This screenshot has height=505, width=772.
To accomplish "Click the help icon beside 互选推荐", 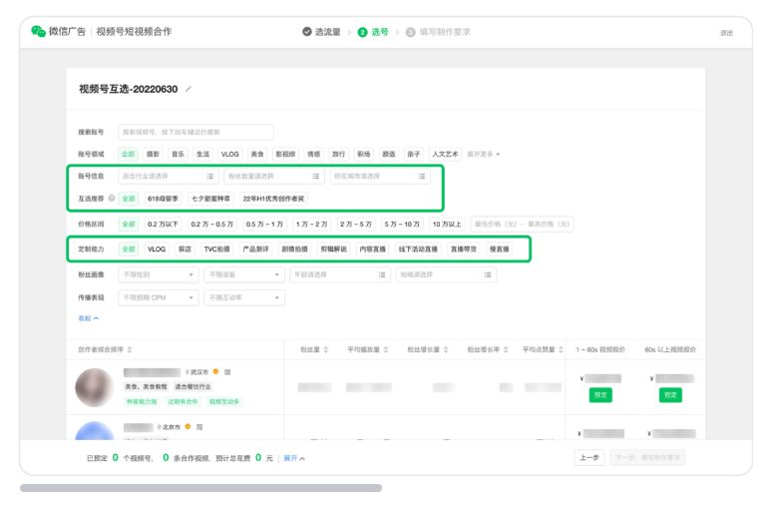I will 111,198.
